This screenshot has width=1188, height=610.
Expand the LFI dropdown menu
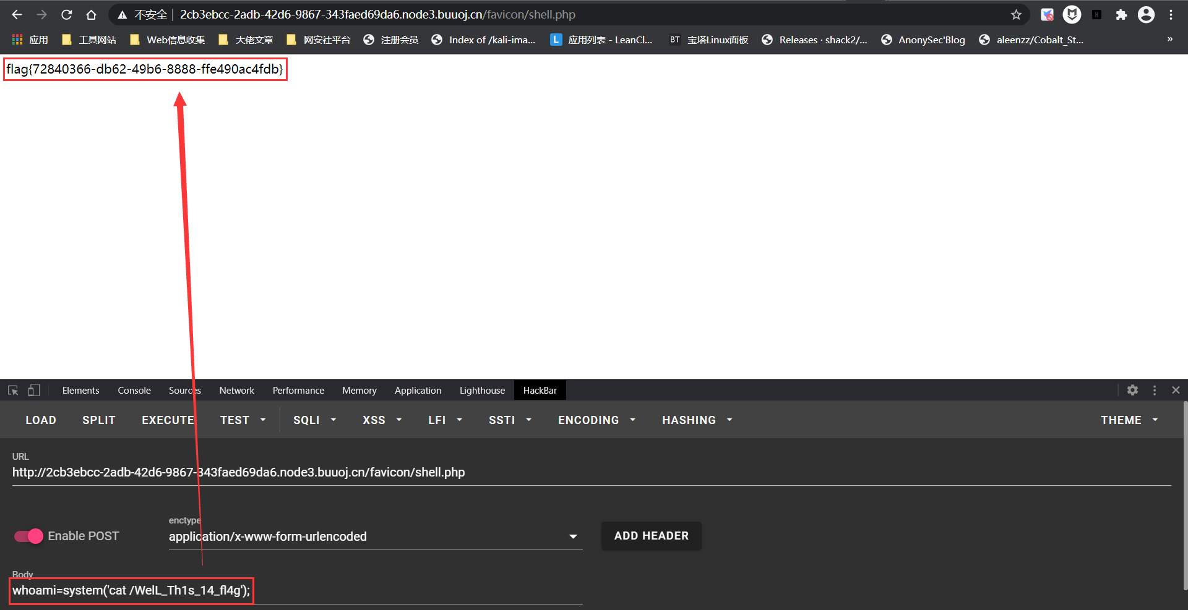coord(445,420)
